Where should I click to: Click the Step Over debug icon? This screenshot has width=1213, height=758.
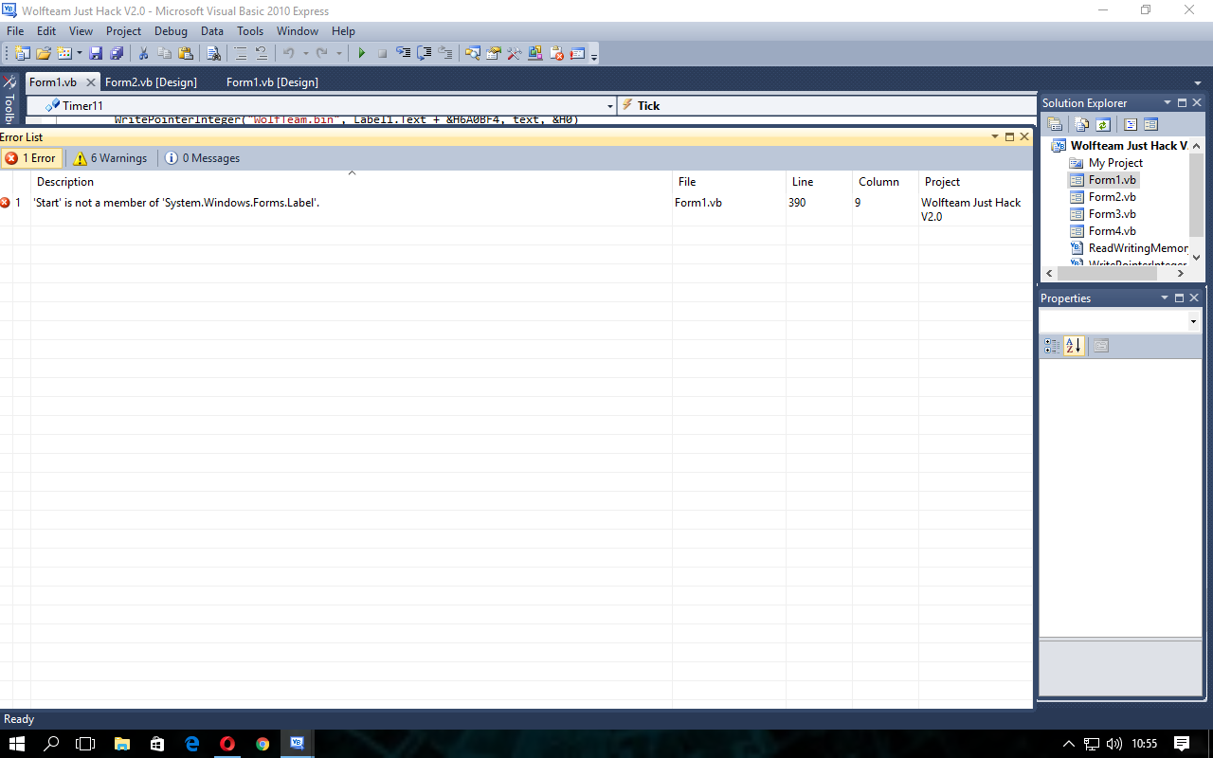click(425, 53)
